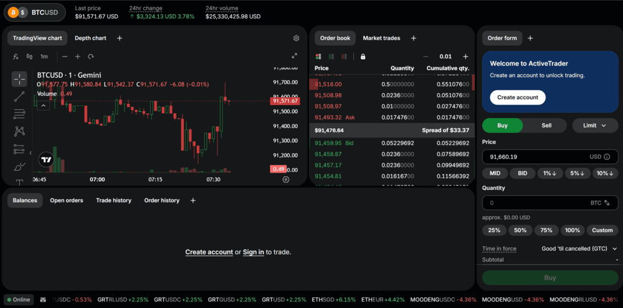Select the Order book tab
The width and height of the screenshot is (623, 308).
coord(335,38)
